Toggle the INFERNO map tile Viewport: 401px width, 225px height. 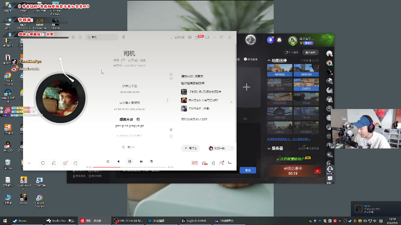[x=306, y=70]
